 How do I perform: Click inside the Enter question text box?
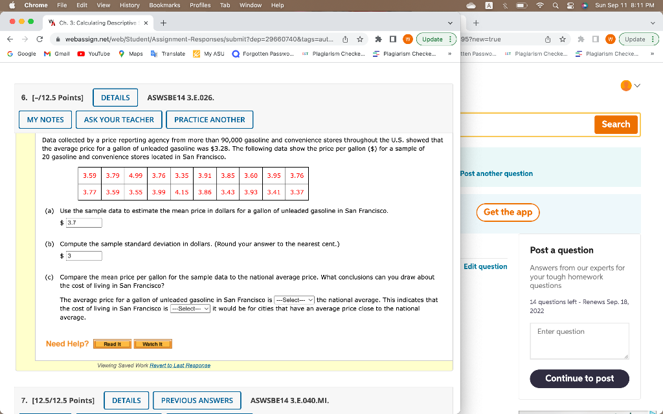[579, 340]
